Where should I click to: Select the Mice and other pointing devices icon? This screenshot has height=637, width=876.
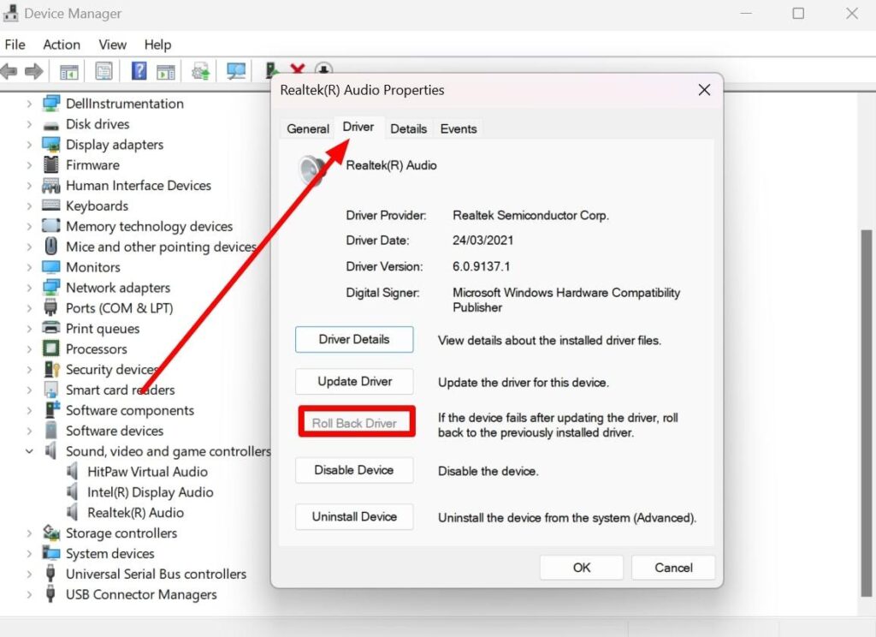tap(50, 247)
